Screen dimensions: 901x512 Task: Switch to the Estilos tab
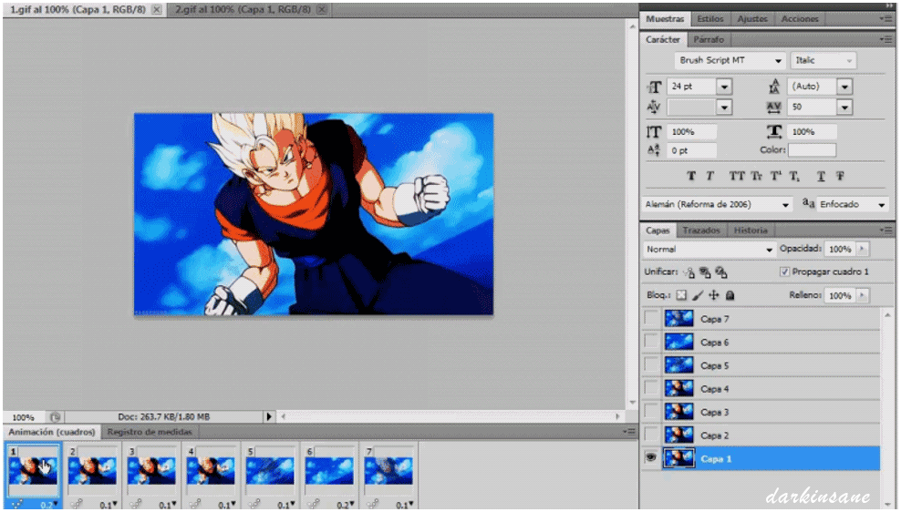click(x=710, y=19)
